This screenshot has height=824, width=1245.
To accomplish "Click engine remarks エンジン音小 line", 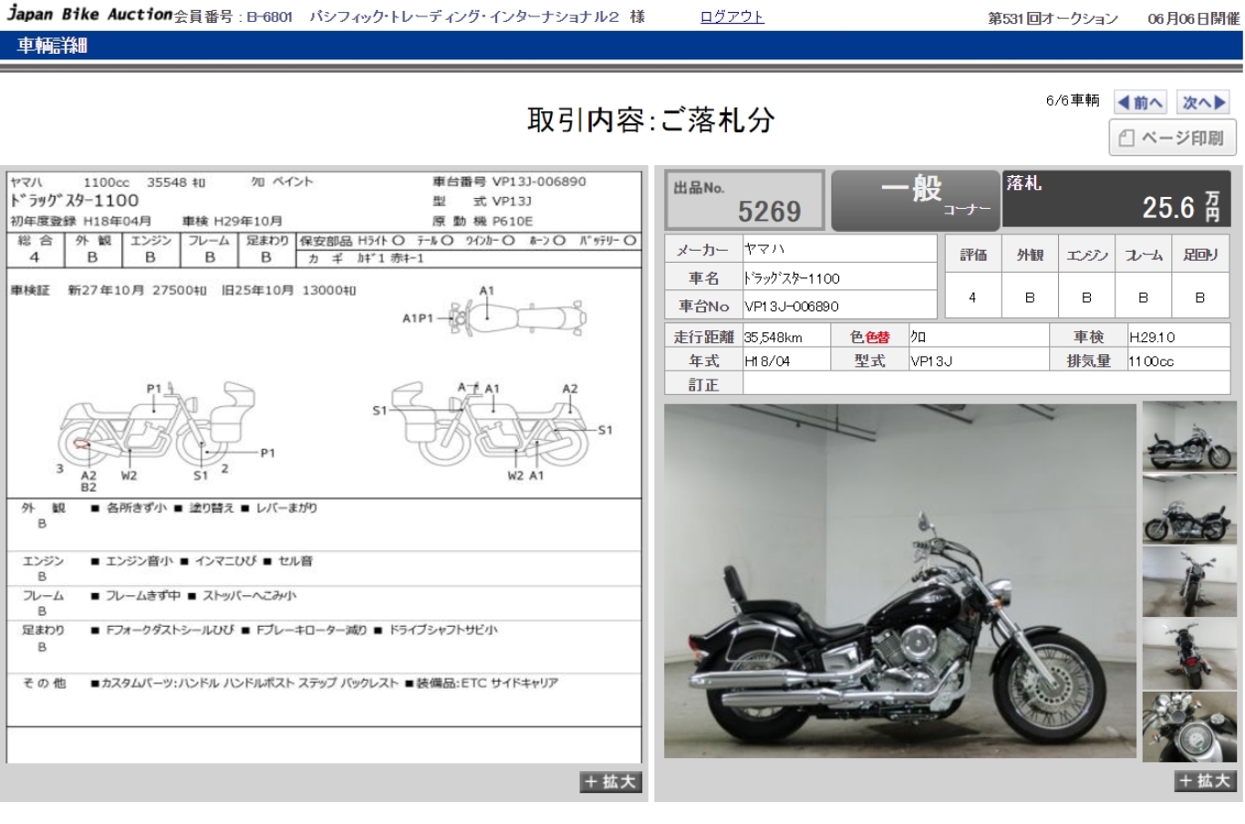I will (x=202, y=561).
